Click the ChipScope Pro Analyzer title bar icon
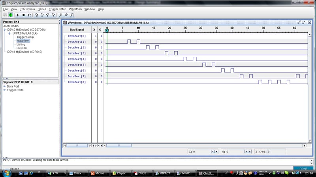The height and width of the screenshot is (177, 316). pos(4,3)
